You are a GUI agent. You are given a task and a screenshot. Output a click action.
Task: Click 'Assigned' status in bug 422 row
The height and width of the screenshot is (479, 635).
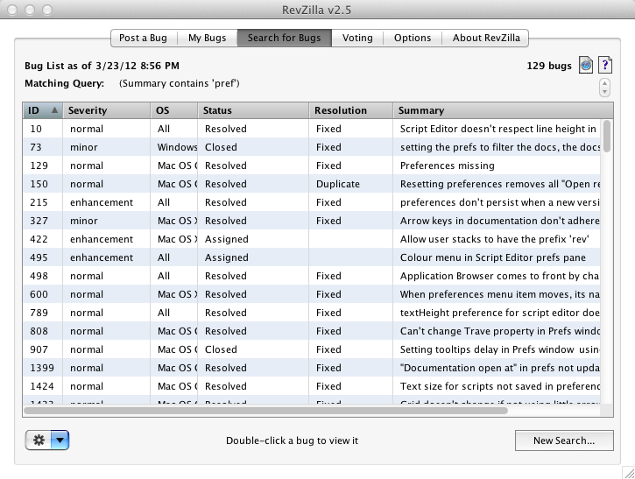[226, 239]
